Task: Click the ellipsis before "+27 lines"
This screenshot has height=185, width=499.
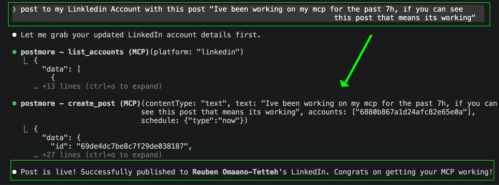Action: coord(36,155)
